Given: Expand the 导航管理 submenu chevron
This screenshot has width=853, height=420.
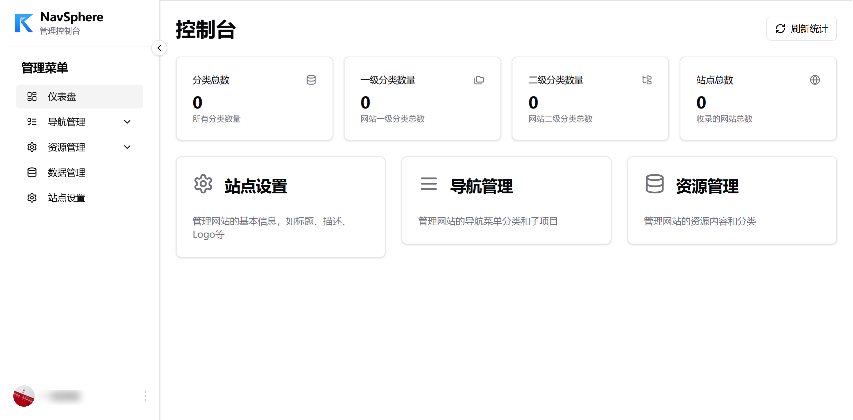Looking at the screenshot, I should click(127, 122).
